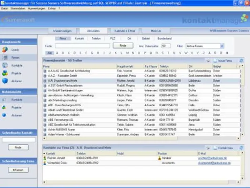Screen dimensions: 250x188
Task: Switch to the Wiedervorlagen tab
Action: [x=62, y=31]
